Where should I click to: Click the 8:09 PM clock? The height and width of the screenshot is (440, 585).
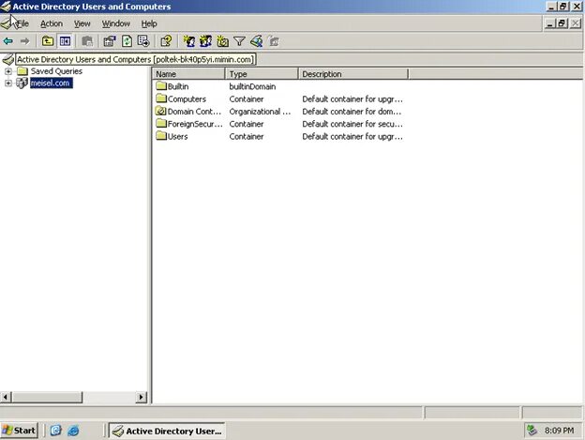559,431
